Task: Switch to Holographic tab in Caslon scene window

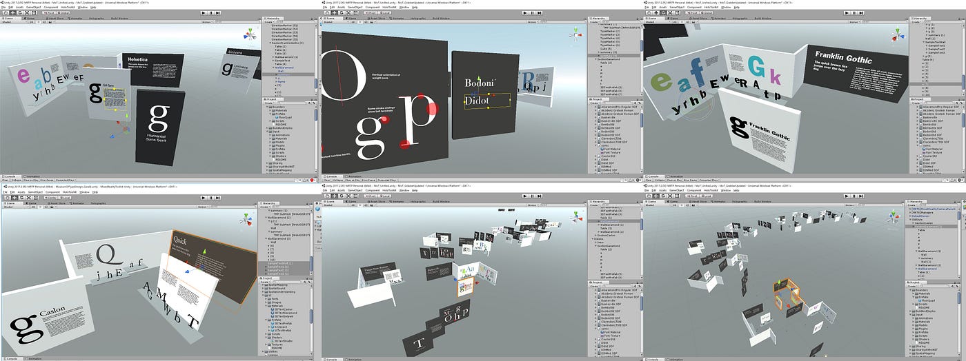Action: click(x=99, y=203)
